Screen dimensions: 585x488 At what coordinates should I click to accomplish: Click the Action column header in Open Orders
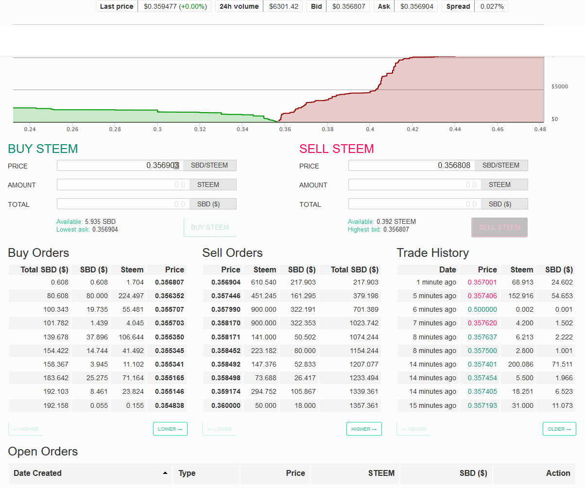coord(534,473)
